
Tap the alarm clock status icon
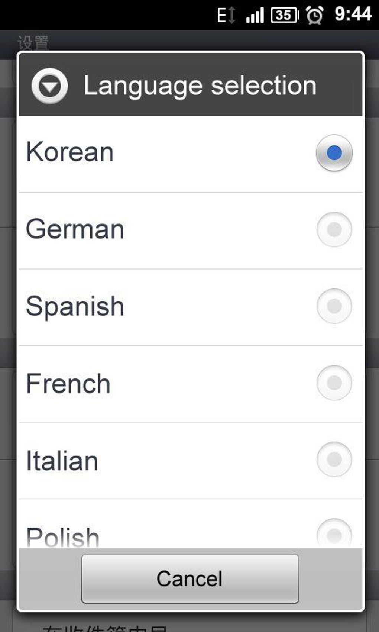[x=314, y=15]
